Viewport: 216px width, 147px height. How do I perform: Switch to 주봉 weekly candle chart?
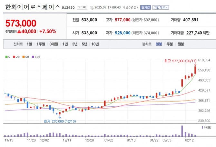click(170, 44)
